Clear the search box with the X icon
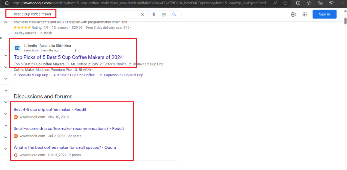The image size is (347, 170). [143, 15]
